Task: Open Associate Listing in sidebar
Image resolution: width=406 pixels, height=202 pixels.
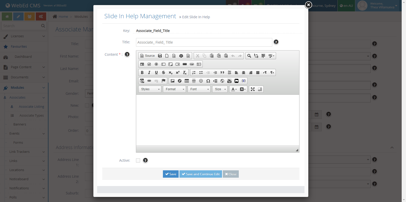Action: coord(31,107)
